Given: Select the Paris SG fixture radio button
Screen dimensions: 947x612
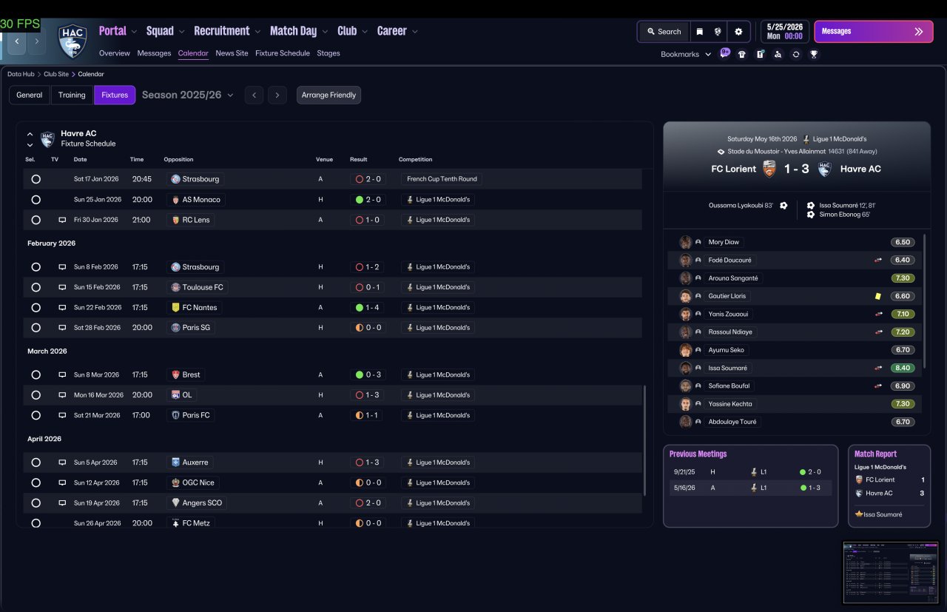Looking at the screenshot, I should (36, 327).
